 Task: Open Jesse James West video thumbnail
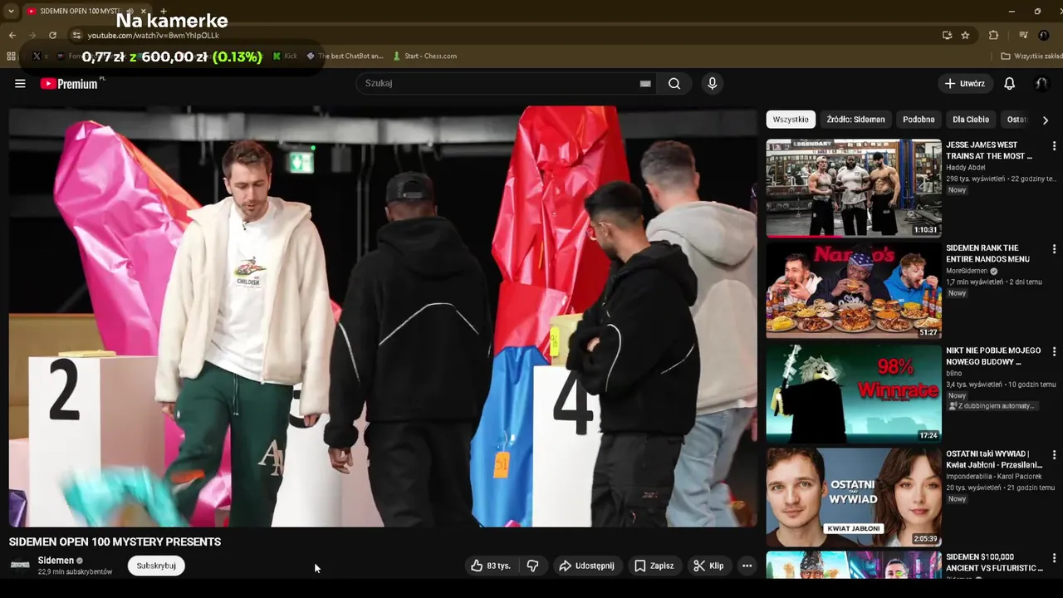[854, 188]
